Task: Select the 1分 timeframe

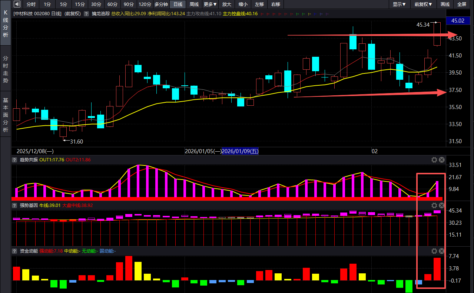Action: tap(47, 4)
